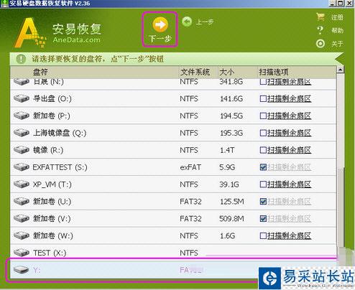This screenshot has width=355, height=290.
Task: Click the 关于 about link
Action: (337, 44)
